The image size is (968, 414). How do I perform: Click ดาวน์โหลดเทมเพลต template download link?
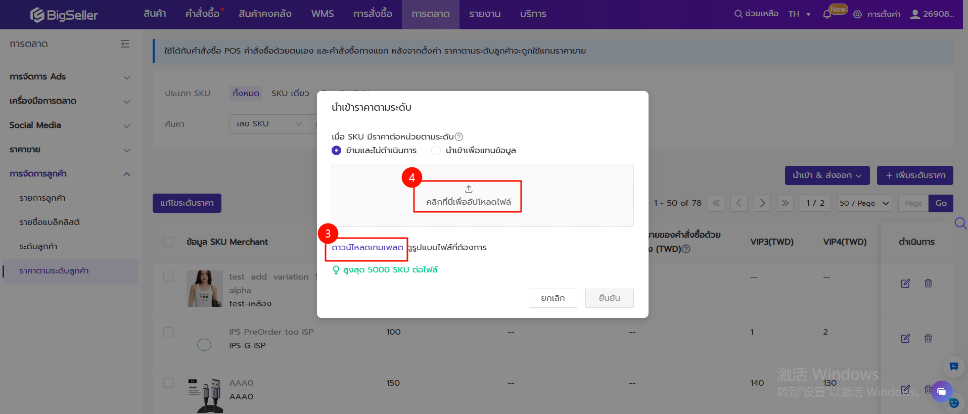pos(367,248)
